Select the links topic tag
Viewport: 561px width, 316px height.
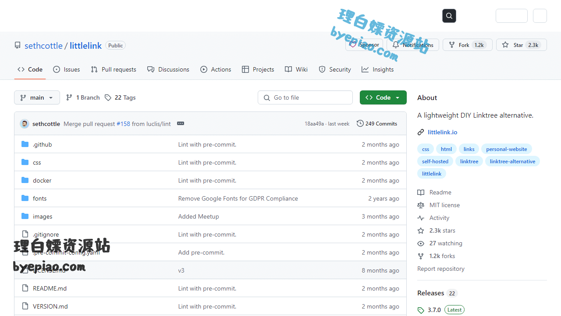click(x=469, y=149)
